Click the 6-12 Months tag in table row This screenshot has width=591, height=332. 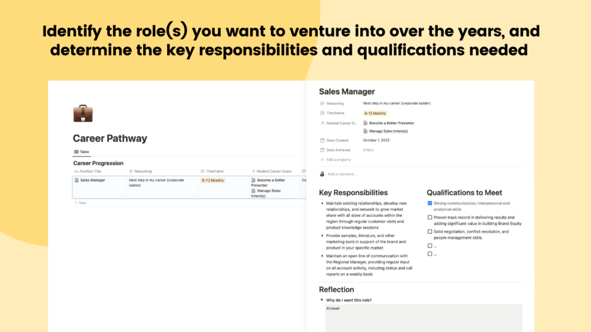213,180
